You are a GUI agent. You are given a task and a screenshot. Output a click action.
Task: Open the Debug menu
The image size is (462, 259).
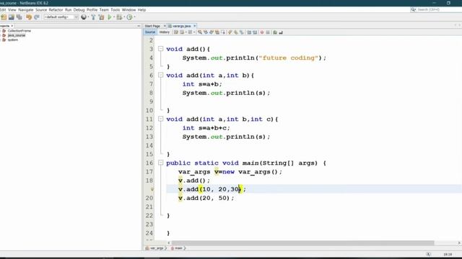coord(79,9)
